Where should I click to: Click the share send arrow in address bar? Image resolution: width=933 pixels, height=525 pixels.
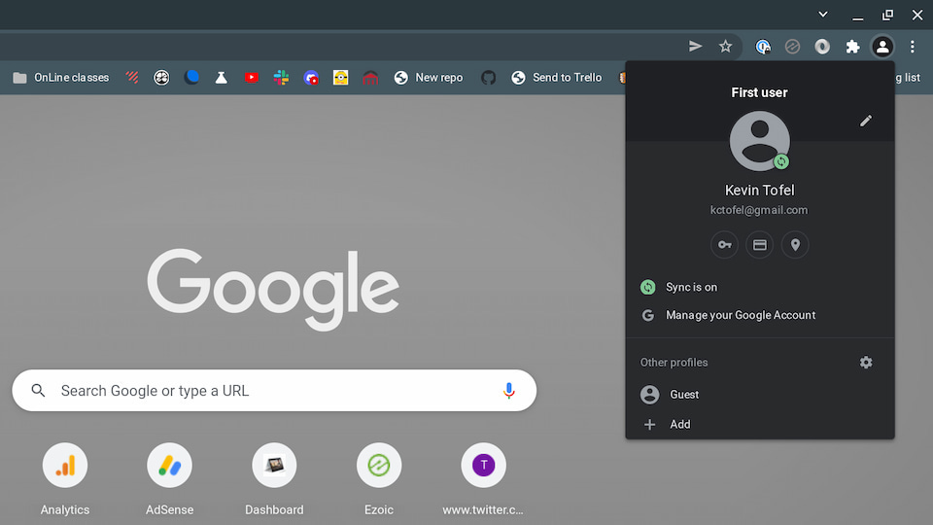coord(695,47)
